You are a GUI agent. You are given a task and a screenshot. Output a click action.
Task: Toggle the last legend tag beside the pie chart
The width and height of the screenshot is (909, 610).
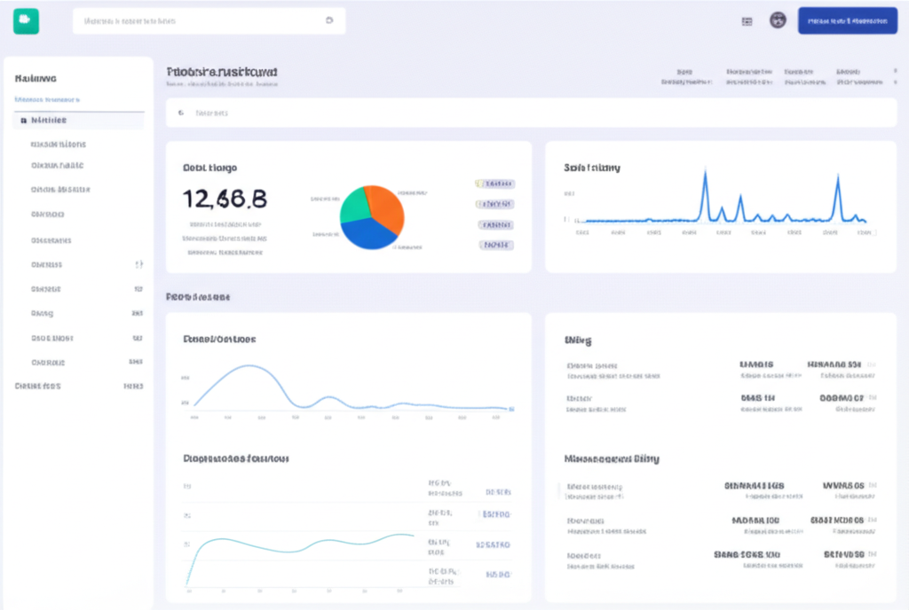pos(496,245)
